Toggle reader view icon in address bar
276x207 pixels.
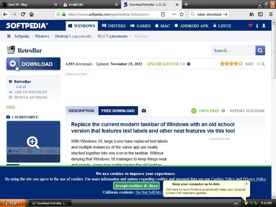pyautogui.click(x=163, y=14)
